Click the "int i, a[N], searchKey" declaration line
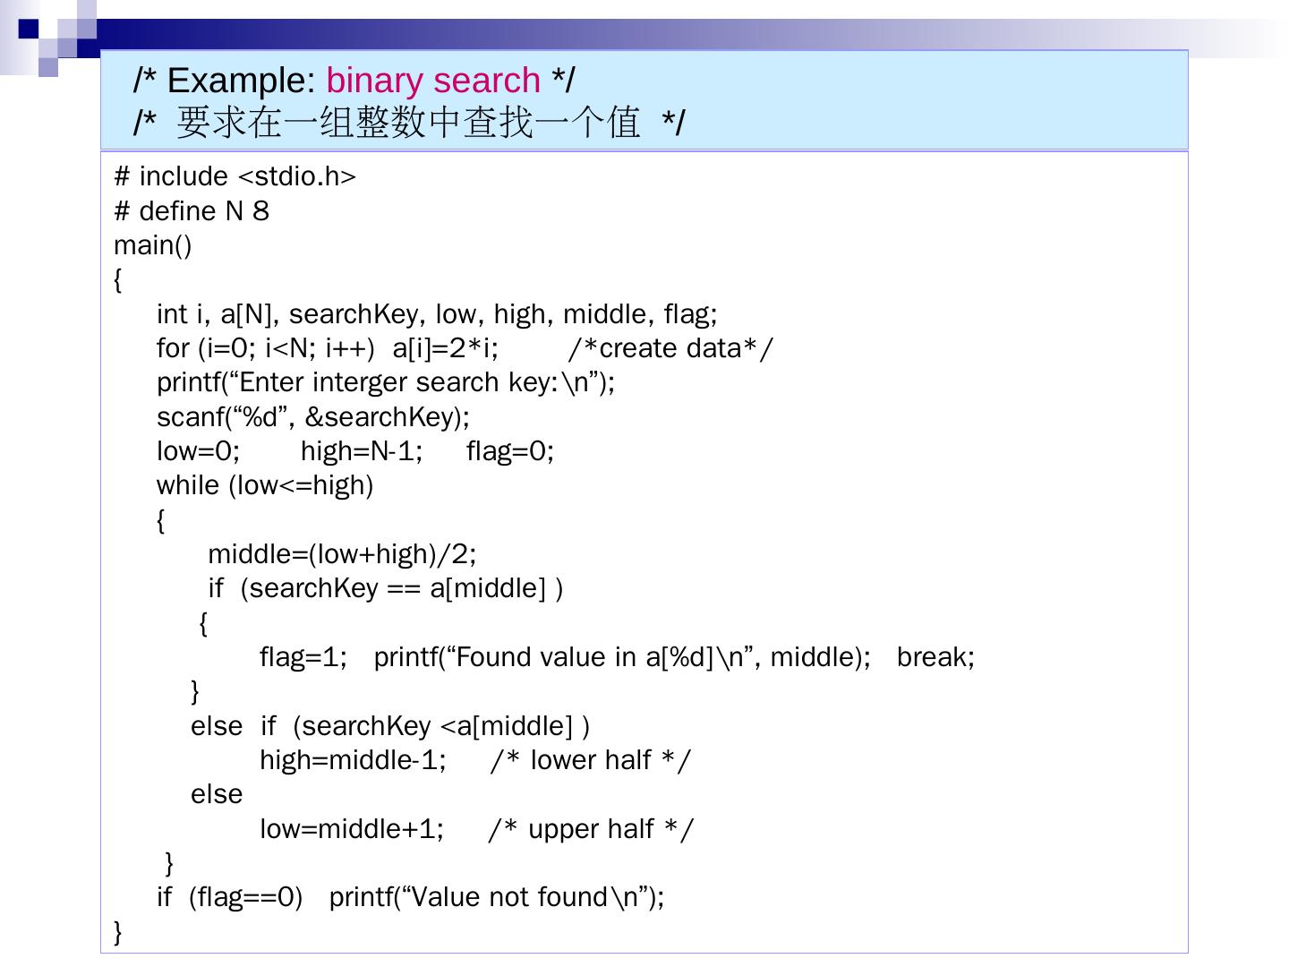1289x967 pixels. click(x=437, y=314)
